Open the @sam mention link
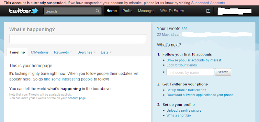259x122 pixels. pyautogui.click(x=176, y=35)
